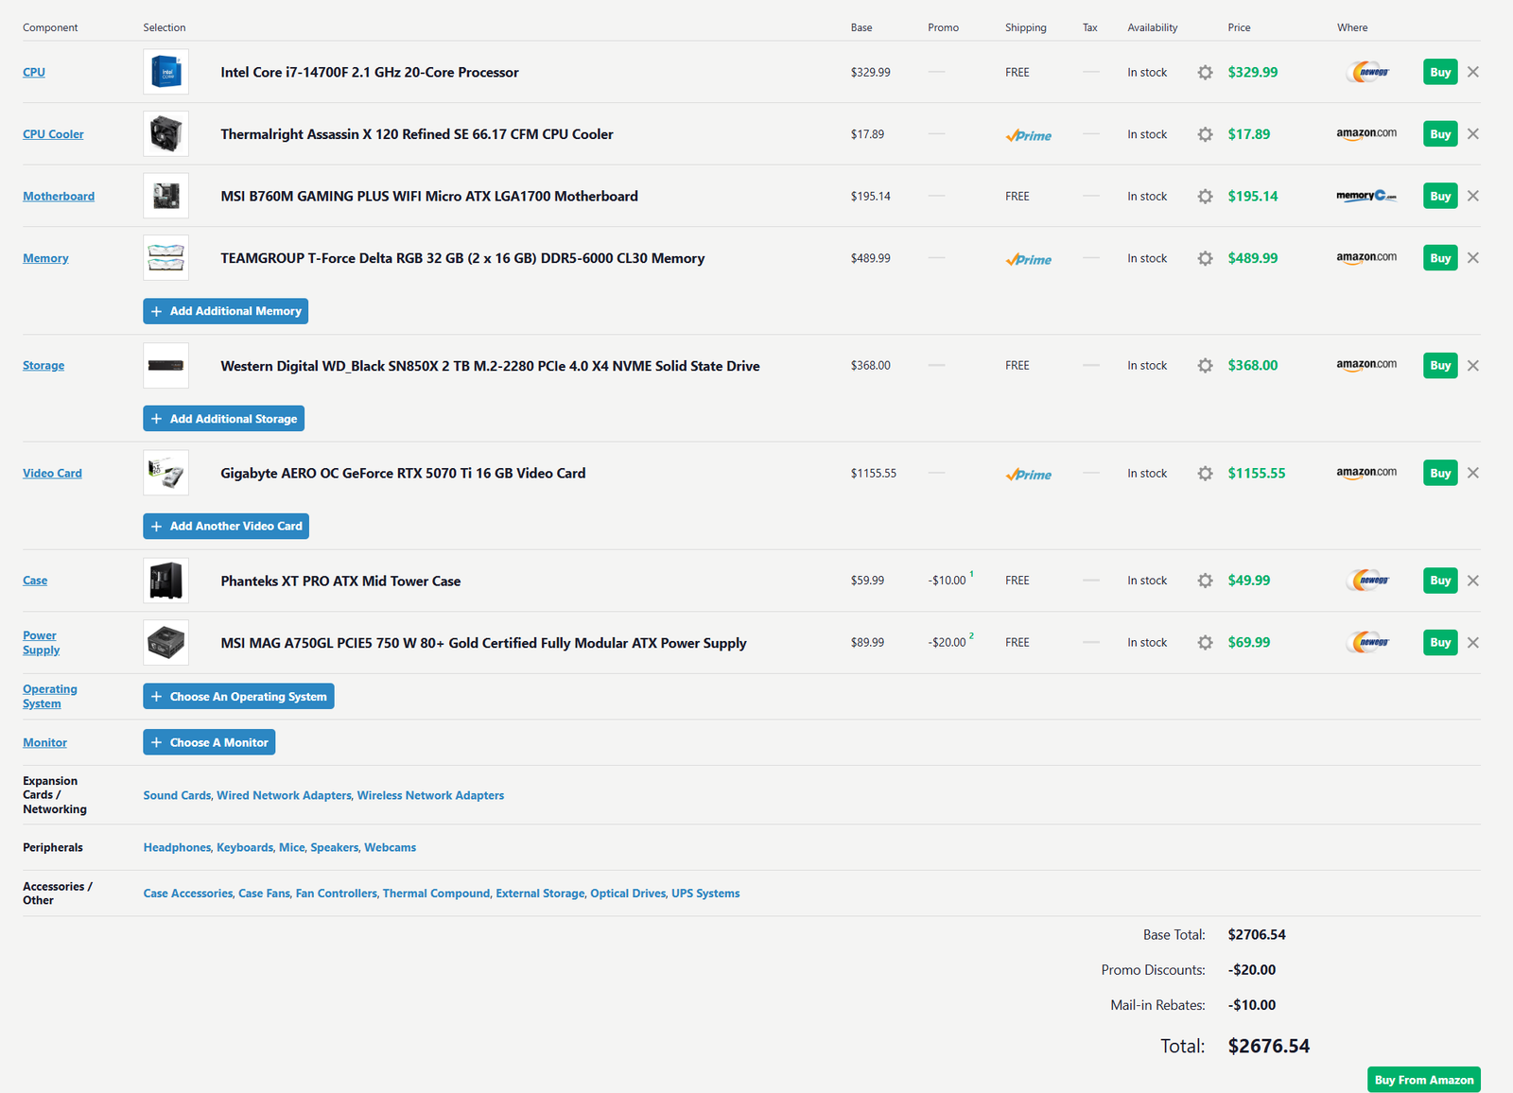Viewport: 1513px width, 1093px height.
Task: Remove the Intel Core i7-14700F processor
Action: coord(1473,72)
